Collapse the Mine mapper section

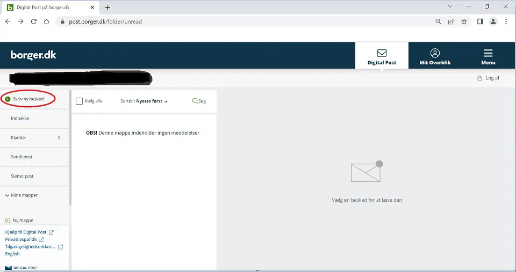click(21, 195)
